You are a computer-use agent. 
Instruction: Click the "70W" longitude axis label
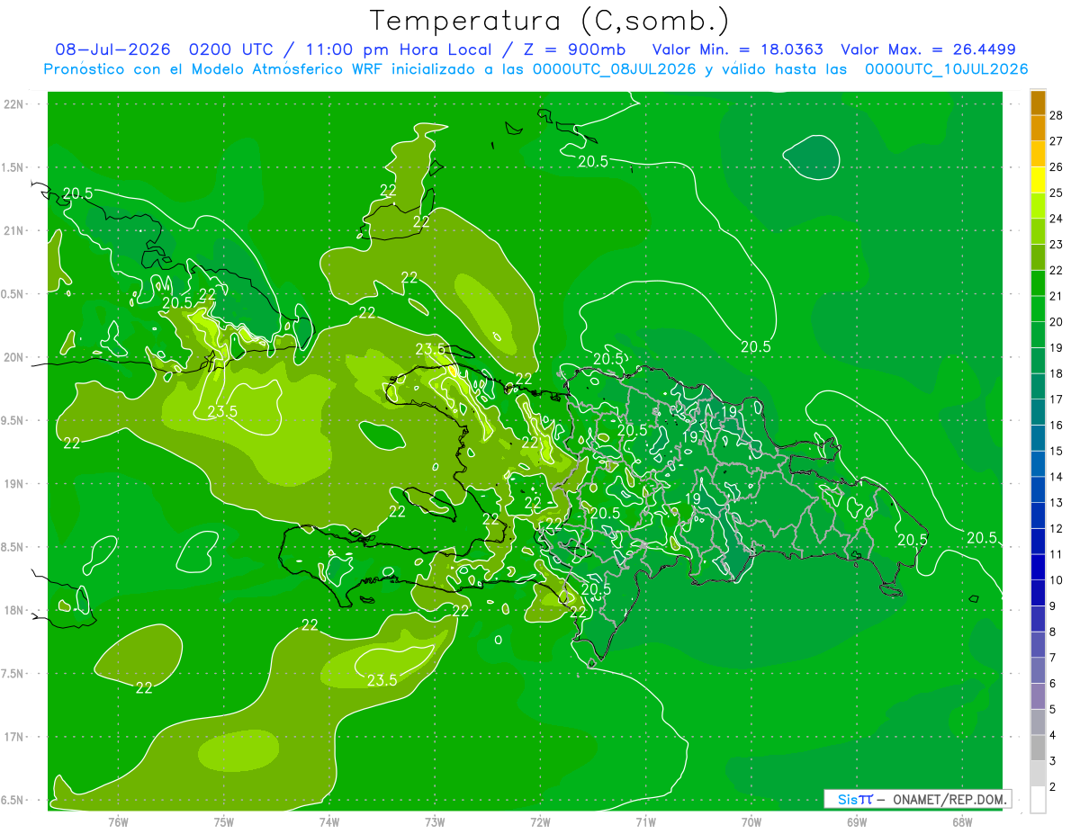pos(751,822)
